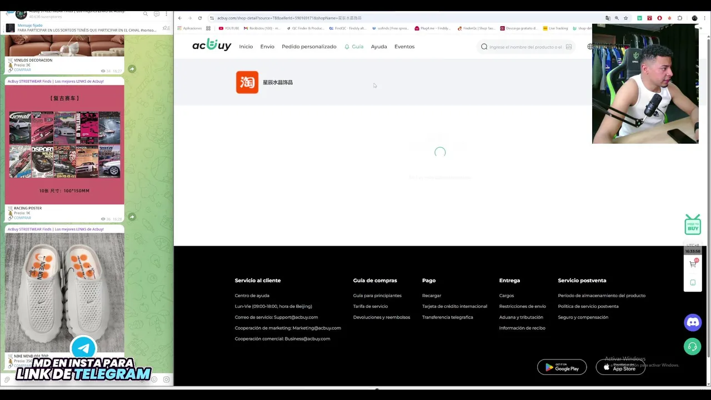Open Devoluciones y reembolsos footer link
Screen dimensions: 711x400
click(382, 317)
